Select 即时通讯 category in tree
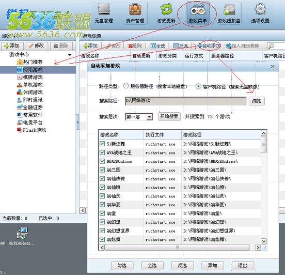 pos(29,100)
